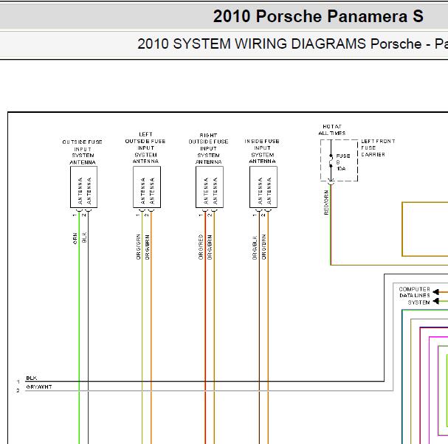This screenshot has height=444, width=448.
Task: Click the 'GRY/WHT' wire label
Action: 39,387
